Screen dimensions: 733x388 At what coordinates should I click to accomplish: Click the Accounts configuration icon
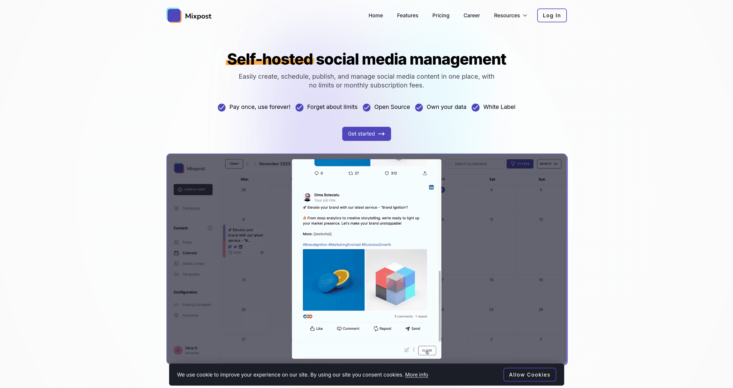click(176, 316)
